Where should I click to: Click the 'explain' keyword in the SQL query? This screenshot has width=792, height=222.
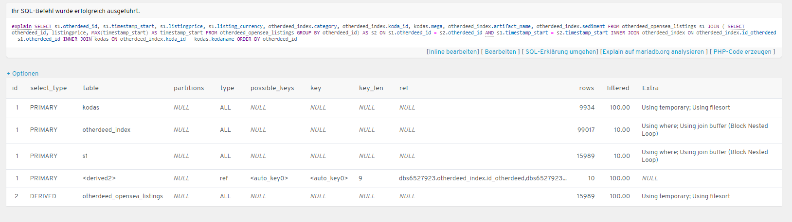tap(21, 27)
